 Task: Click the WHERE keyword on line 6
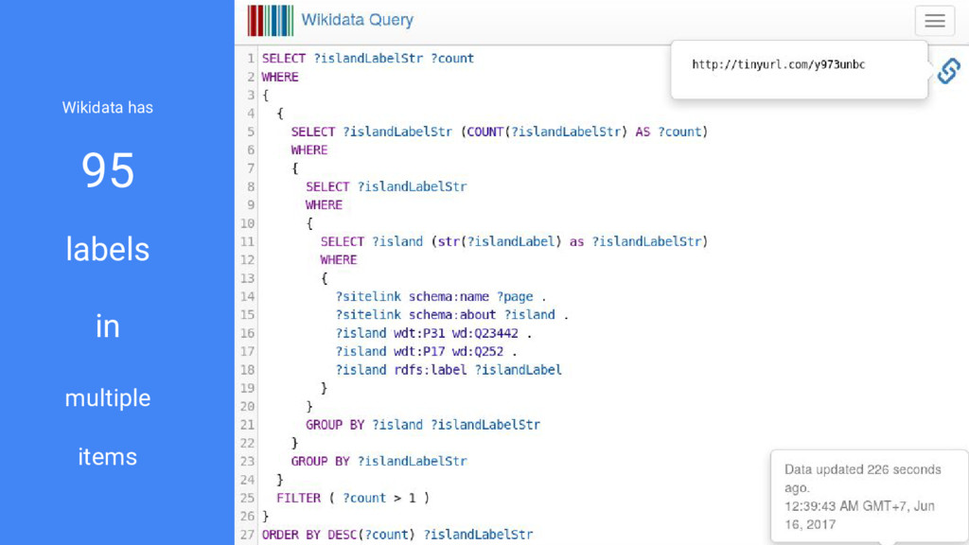(x=309, y=150)
